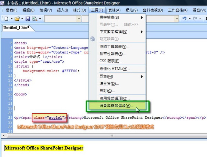Choose 相容性報表(B) from Tools menu
207x157 pixels.
(x=118, y=54)
